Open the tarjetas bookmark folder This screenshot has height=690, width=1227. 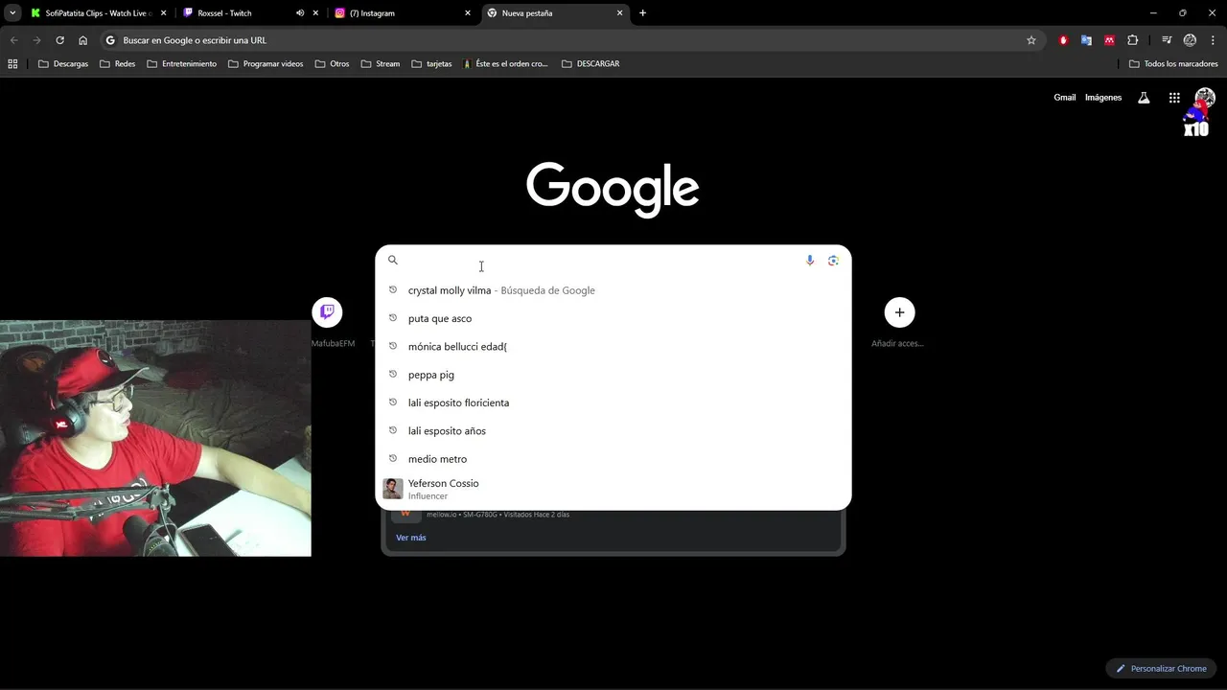point(431,64)
